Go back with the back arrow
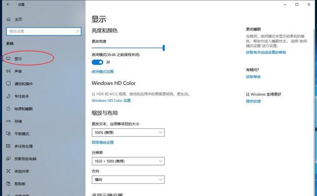This screenshot has width=317, height=196. tap(8, 4)
